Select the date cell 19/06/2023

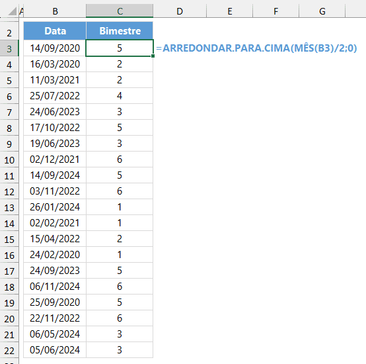[55, 144]
